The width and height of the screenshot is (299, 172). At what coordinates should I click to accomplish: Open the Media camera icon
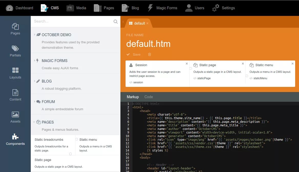[x=70, y=8]
